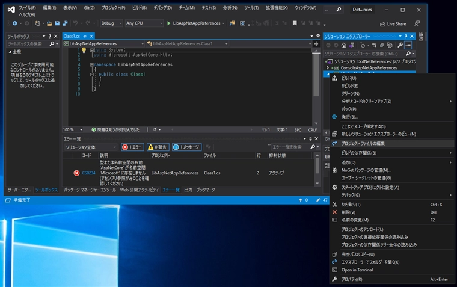Select publish 発行(B) context menu item

391,117
